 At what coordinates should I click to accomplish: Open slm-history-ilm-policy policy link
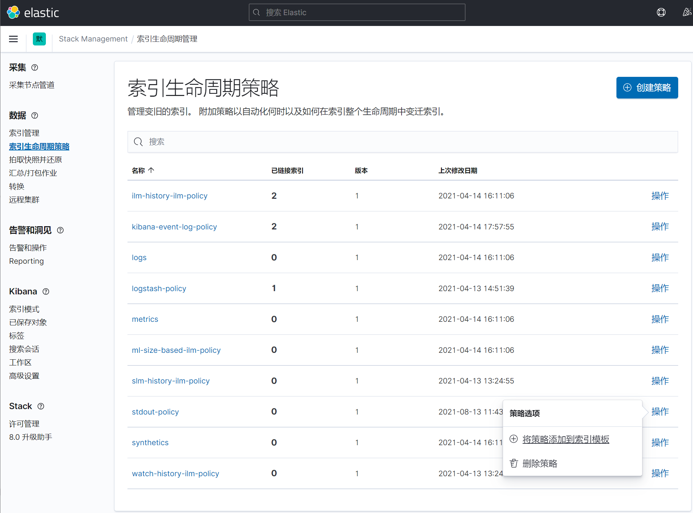click(171, 381)
